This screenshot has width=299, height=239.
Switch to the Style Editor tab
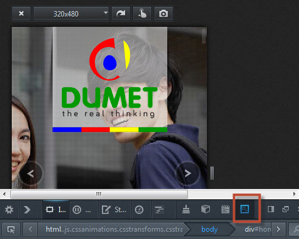tap(114, 210)
